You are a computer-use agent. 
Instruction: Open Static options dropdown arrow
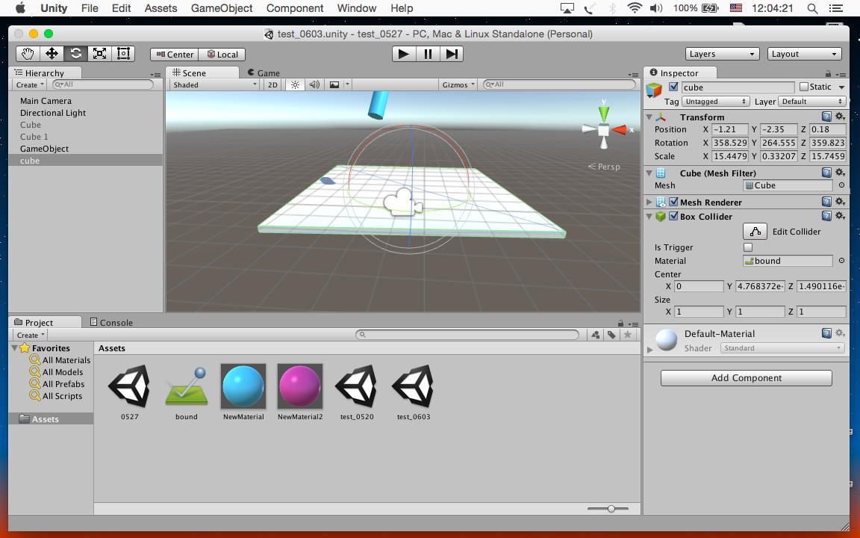point(841,87)
